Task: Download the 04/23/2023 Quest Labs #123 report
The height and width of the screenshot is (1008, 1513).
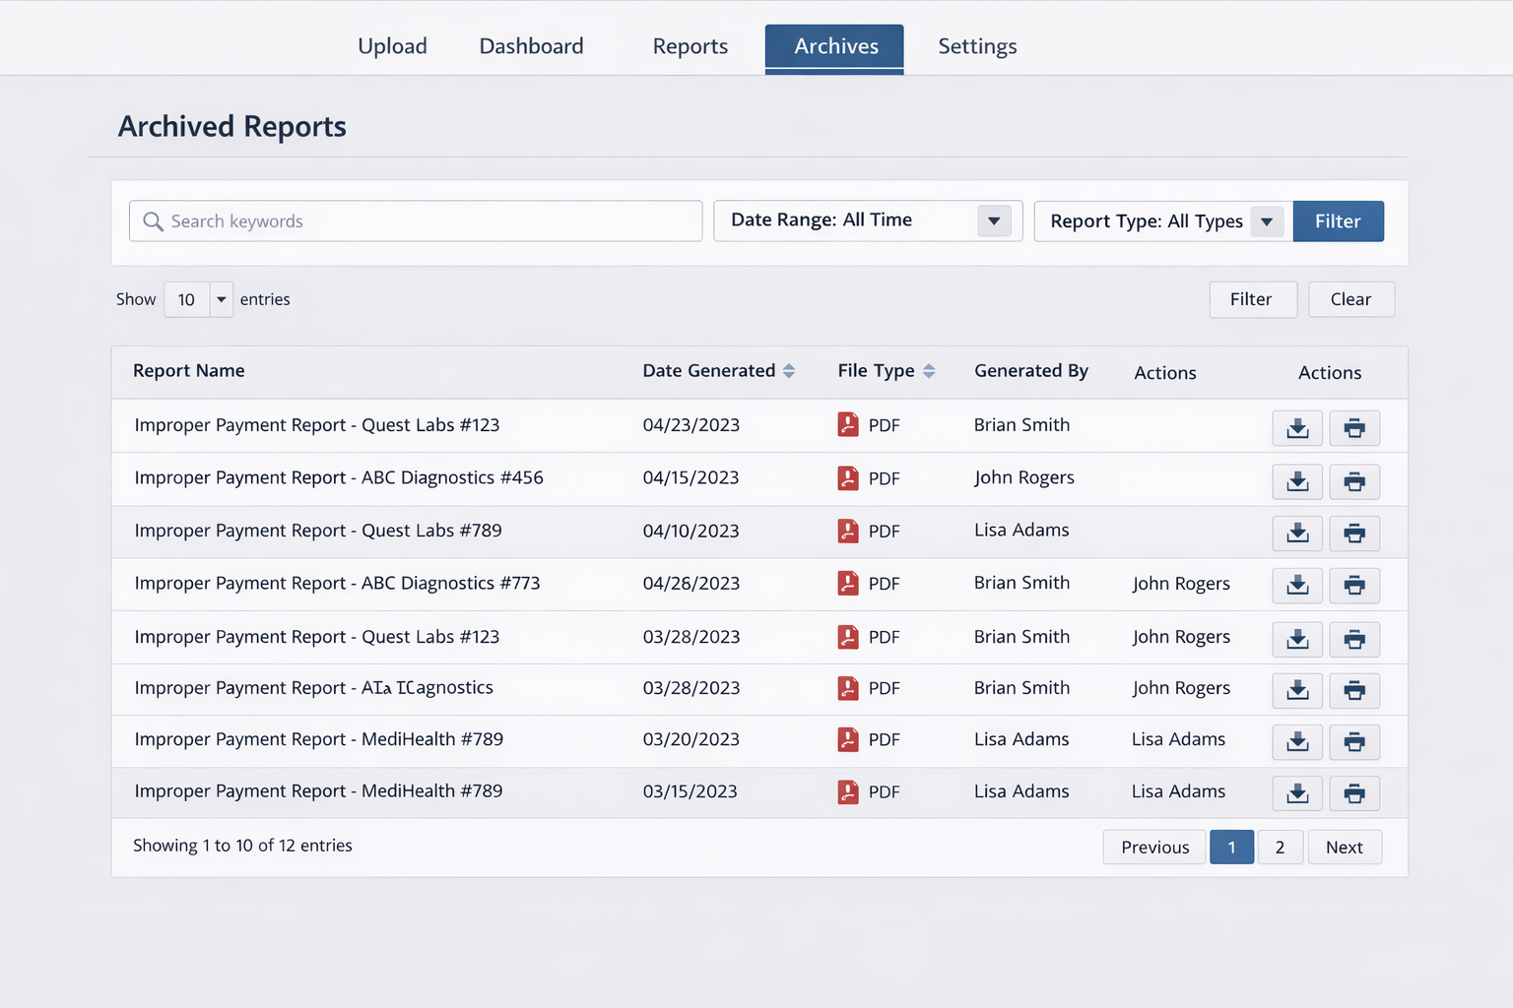Action: tap(1297, 428)
